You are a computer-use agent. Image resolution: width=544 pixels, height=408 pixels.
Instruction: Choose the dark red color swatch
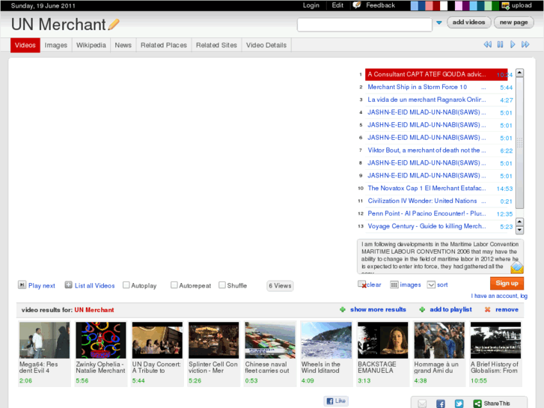point(436,5)
